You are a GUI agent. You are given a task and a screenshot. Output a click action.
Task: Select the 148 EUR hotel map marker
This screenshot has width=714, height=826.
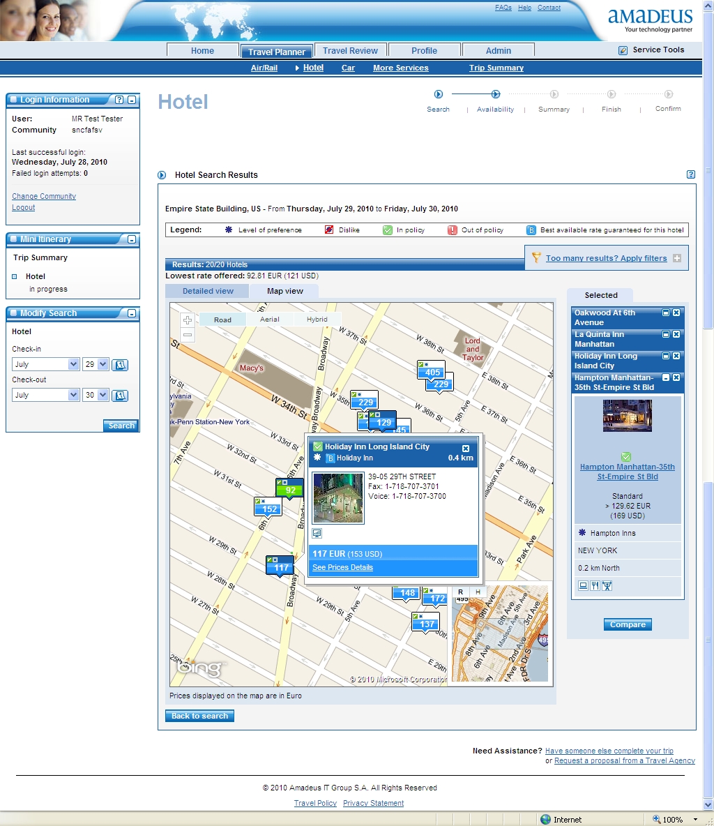406,592
